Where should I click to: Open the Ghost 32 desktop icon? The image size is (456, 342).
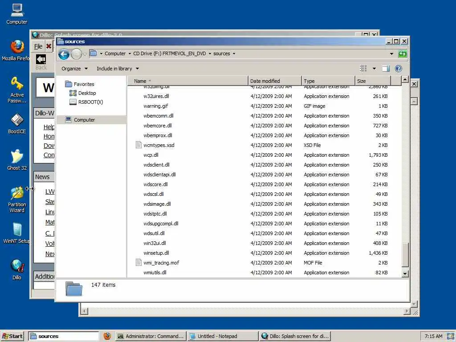click(17, 160)
